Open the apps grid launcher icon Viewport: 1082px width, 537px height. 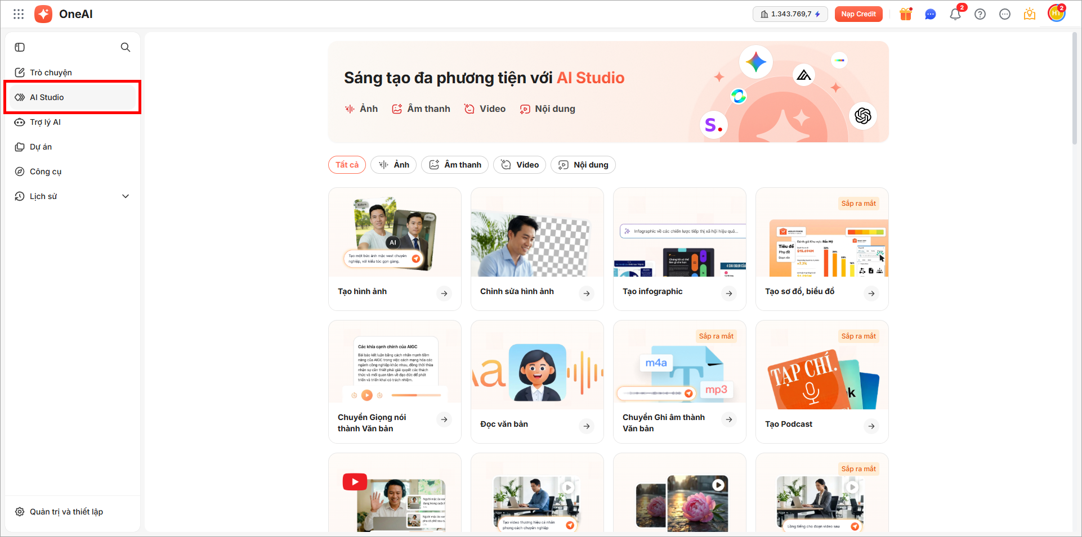point(19,14)
